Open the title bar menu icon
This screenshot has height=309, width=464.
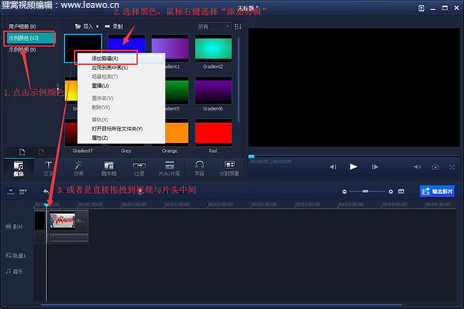[x=421, y=8]
